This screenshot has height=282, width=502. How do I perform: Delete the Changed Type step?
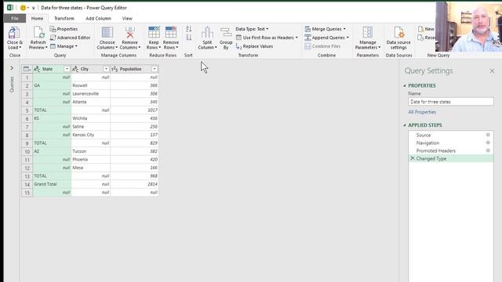click(x=413, y=158)
